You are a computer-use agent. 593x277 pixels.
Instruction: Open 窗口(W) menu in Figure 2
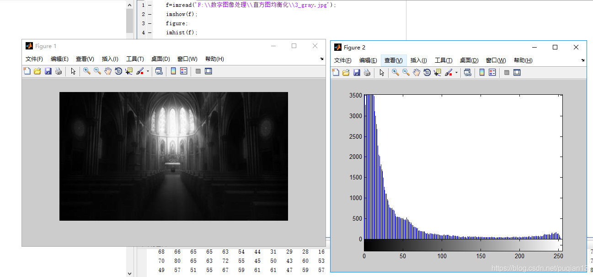pos(496,60)
